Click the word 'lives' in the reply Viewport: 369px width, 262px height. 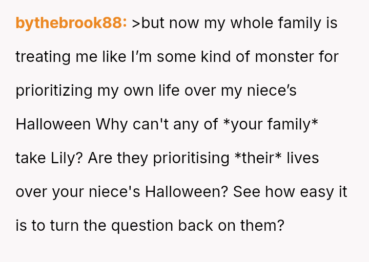click(303, 158)
